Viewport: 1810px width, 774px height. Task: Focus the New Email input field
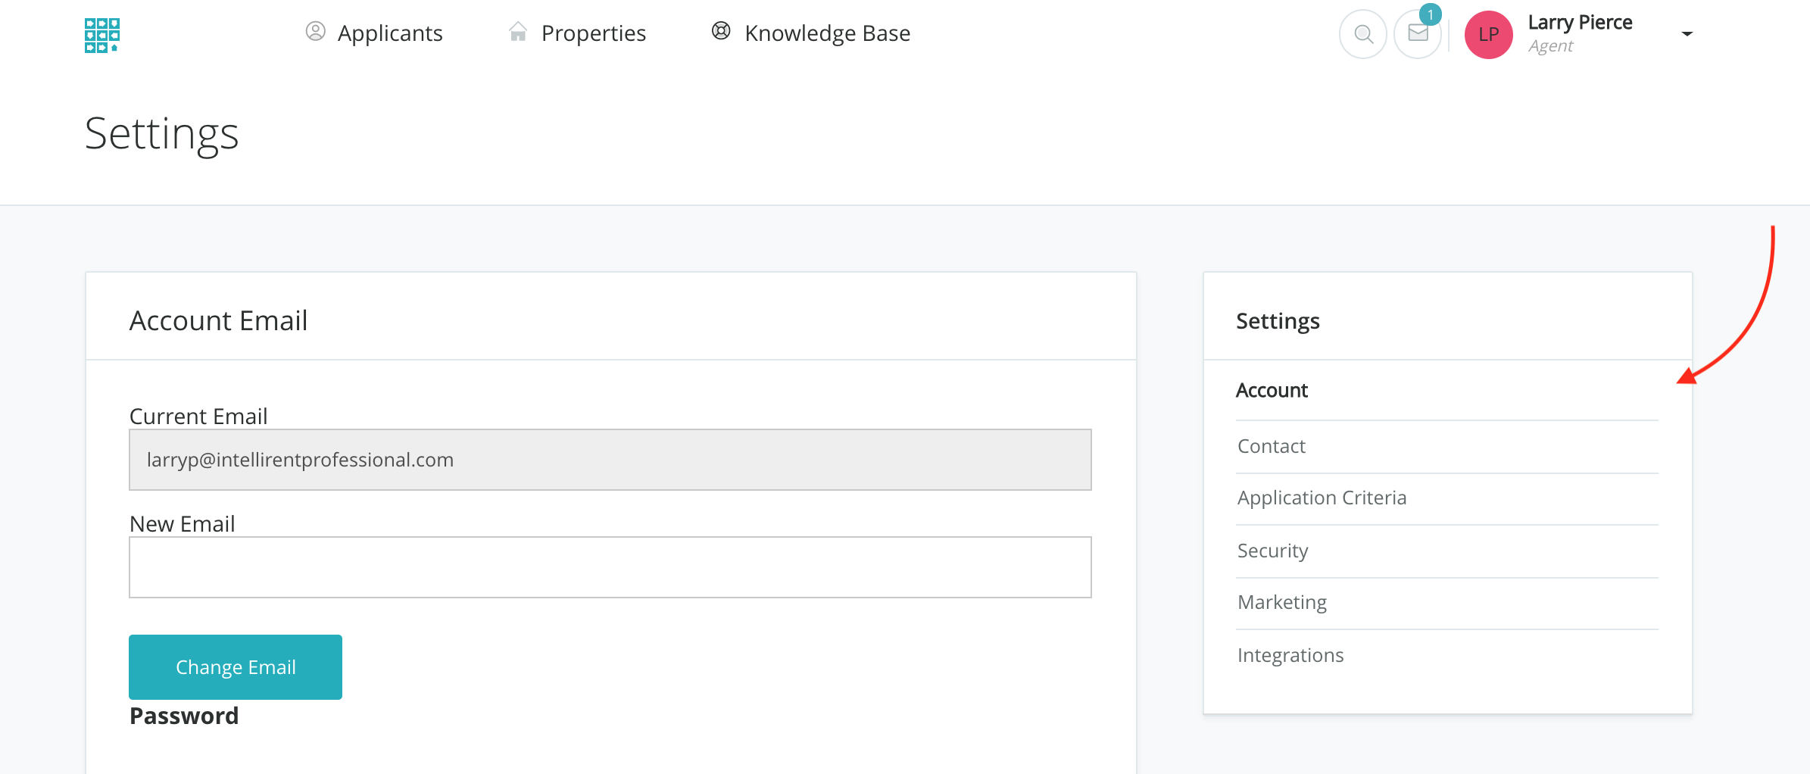tap(610, 567)
